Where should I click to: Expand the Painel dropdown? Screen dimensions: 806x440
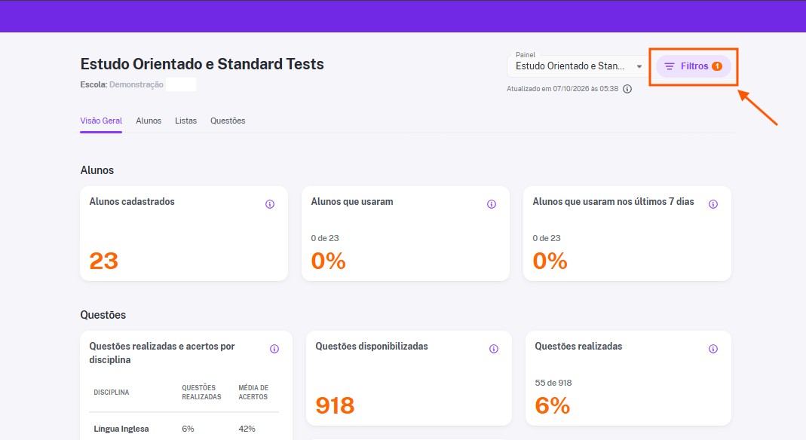pyautogui.click(x=578, y=66)
